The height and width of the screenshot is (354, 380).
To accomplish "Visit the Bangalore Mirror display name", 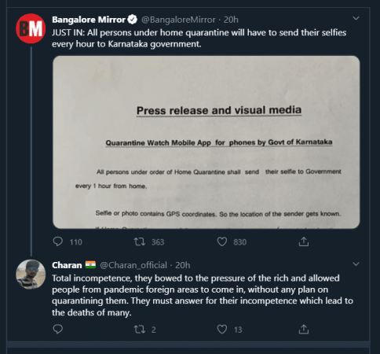I will click(89, 20).
